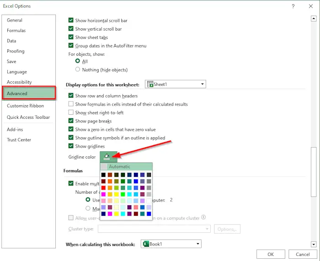Open the Sheet1 worksheet dropdown
320x261 pixels.
pos(175,84)
